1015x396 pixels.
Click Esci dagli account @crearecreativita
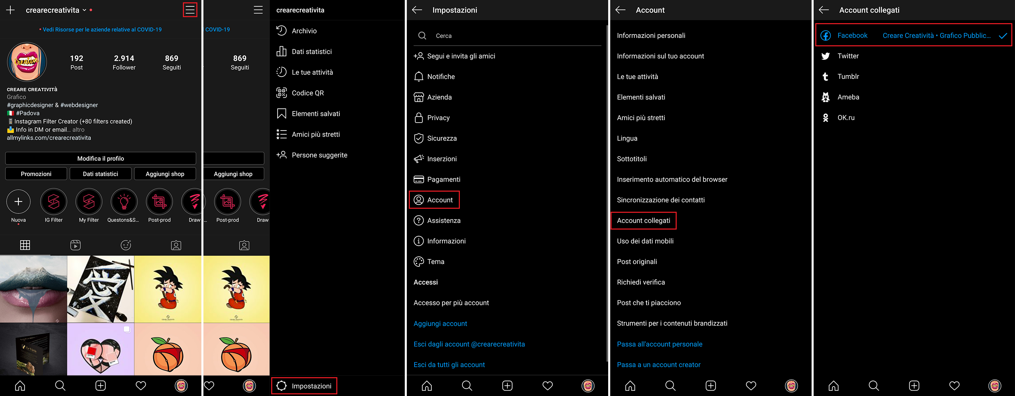tap(469, 344)
